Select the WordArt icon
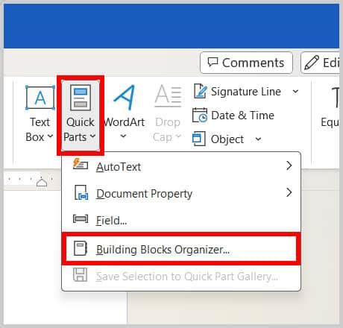Screen dimensions: 343x328 (125, 98)
